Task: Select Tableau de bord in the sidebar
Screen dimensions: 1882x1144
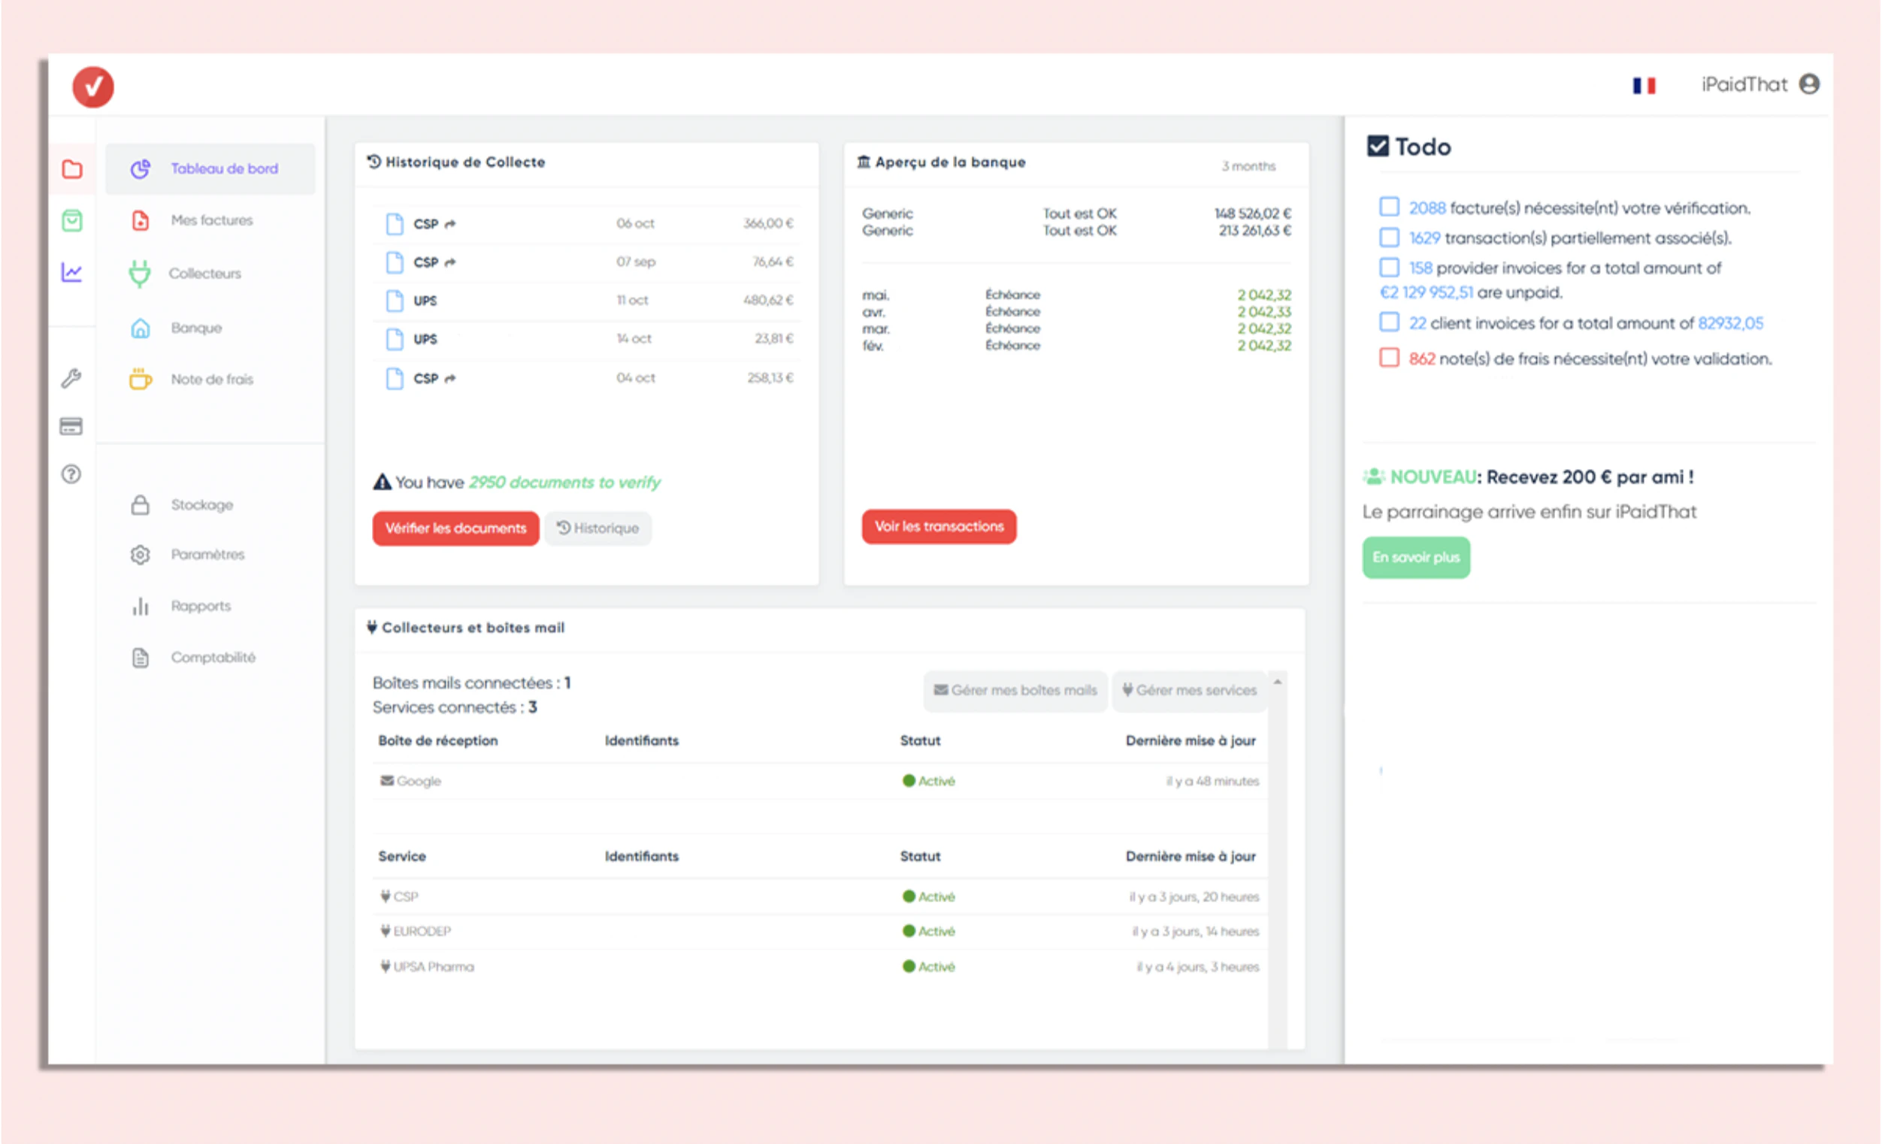Action: 210,169
